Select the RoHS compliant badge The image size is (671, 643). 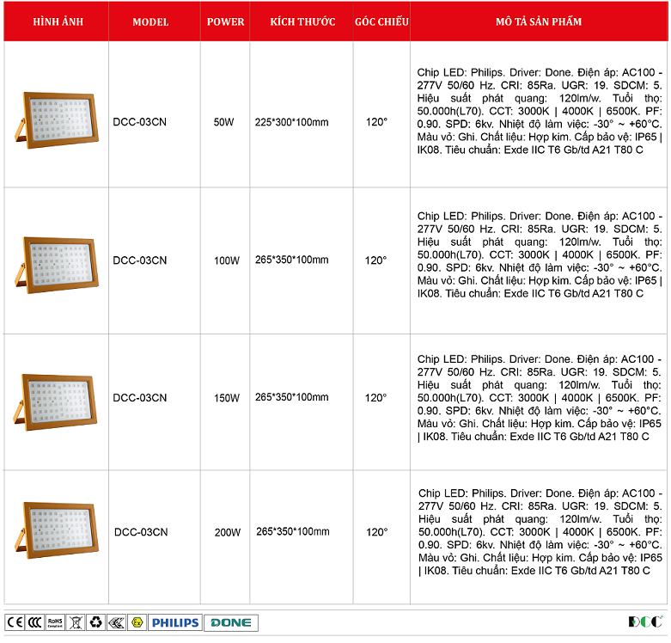point(55,622)
